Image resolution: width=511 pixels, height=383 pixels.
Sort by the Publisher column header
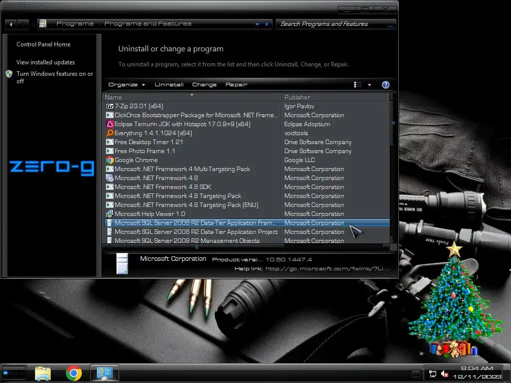point(335,97)
